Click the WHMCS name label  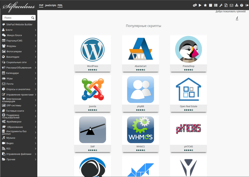(x=140, y=147)
